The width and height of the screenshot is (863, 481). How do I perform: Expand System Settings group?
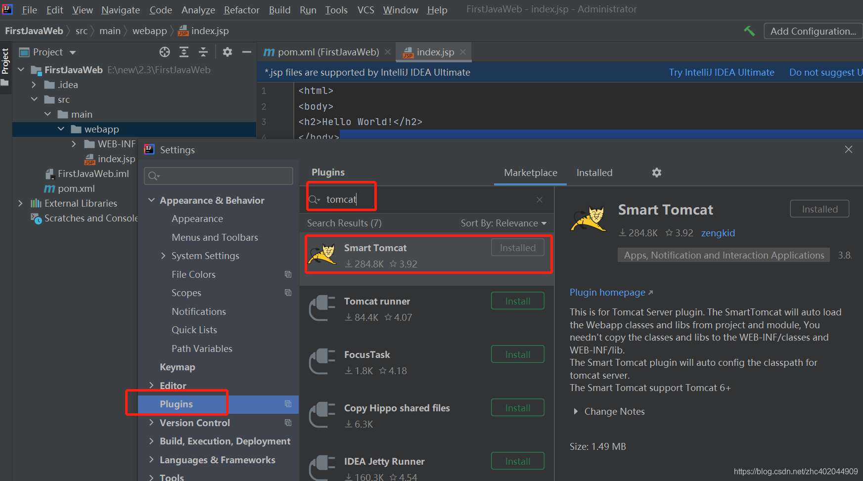[x=163, y=256]
